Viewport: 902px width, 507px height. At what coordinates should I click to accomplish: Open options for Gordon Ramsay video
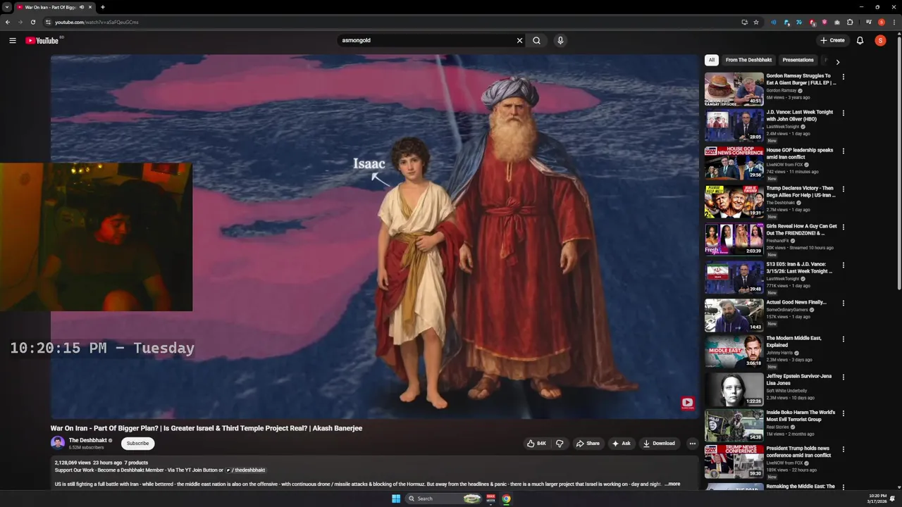[844, 77]
